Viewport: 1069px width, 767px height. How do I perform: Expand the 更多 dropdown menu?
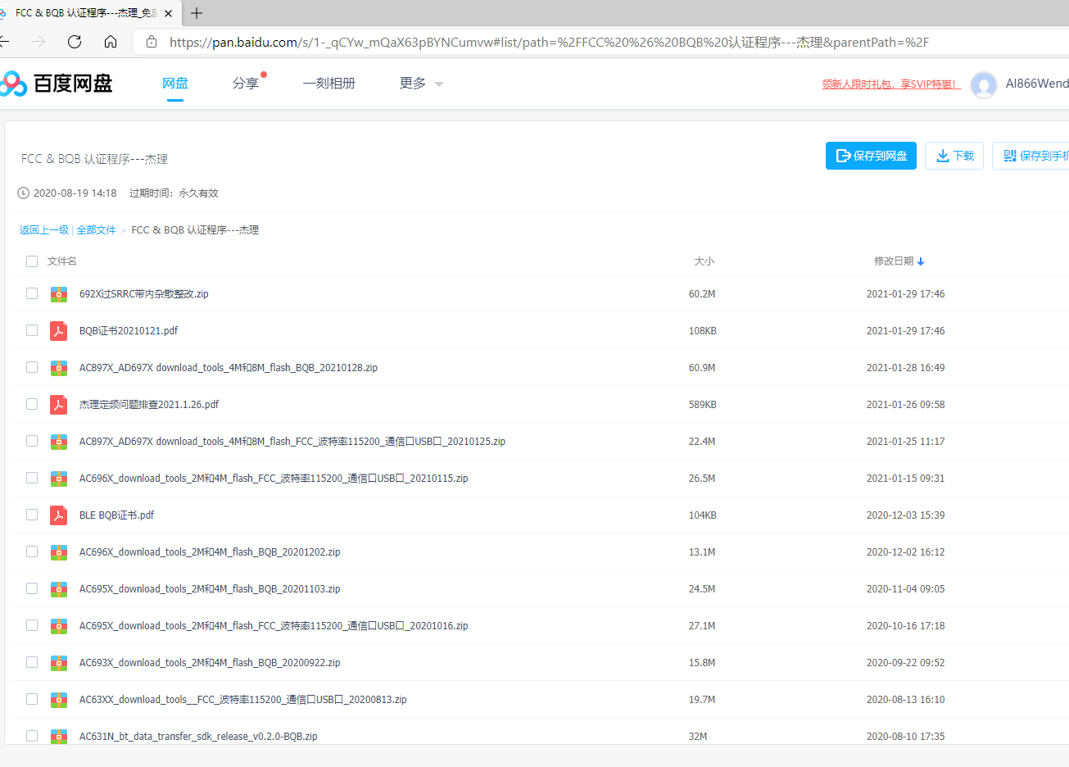(x=421, y=84)
